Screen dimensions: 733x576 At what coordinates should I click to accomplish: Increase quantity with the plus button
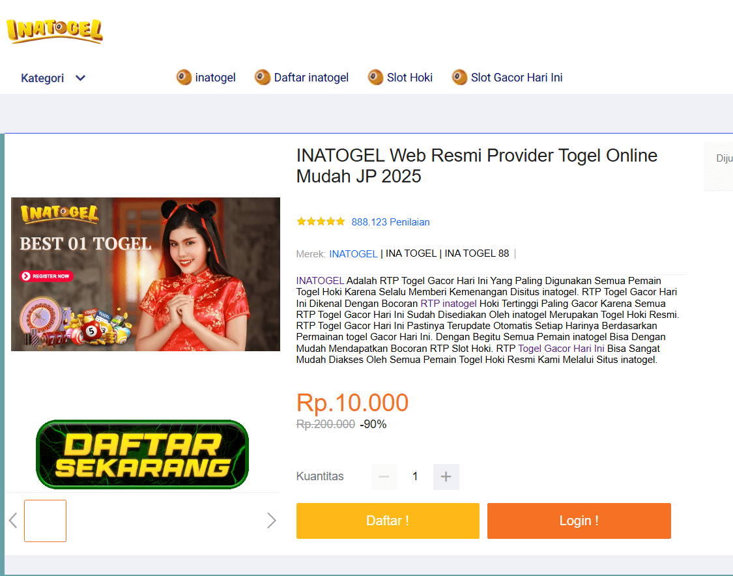446,477
